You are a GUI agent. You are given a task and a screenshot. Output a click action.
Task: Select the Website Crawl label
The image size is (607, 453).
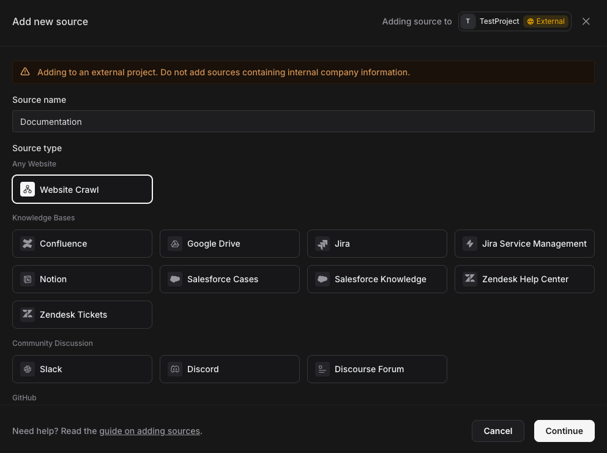69,190
